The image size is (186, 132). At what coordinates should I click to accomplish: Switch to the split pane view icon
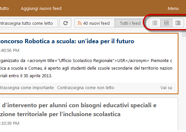point(178,23)
